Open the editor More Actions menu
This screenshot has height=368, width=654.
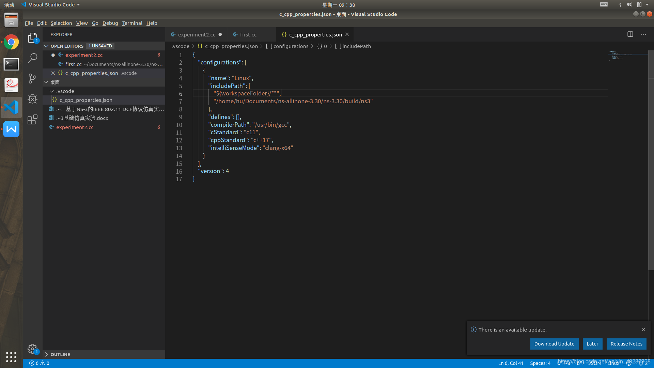click(643, 34)
